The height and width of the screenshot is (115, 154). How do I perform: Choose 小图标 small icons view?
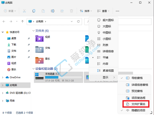(103, 39)
